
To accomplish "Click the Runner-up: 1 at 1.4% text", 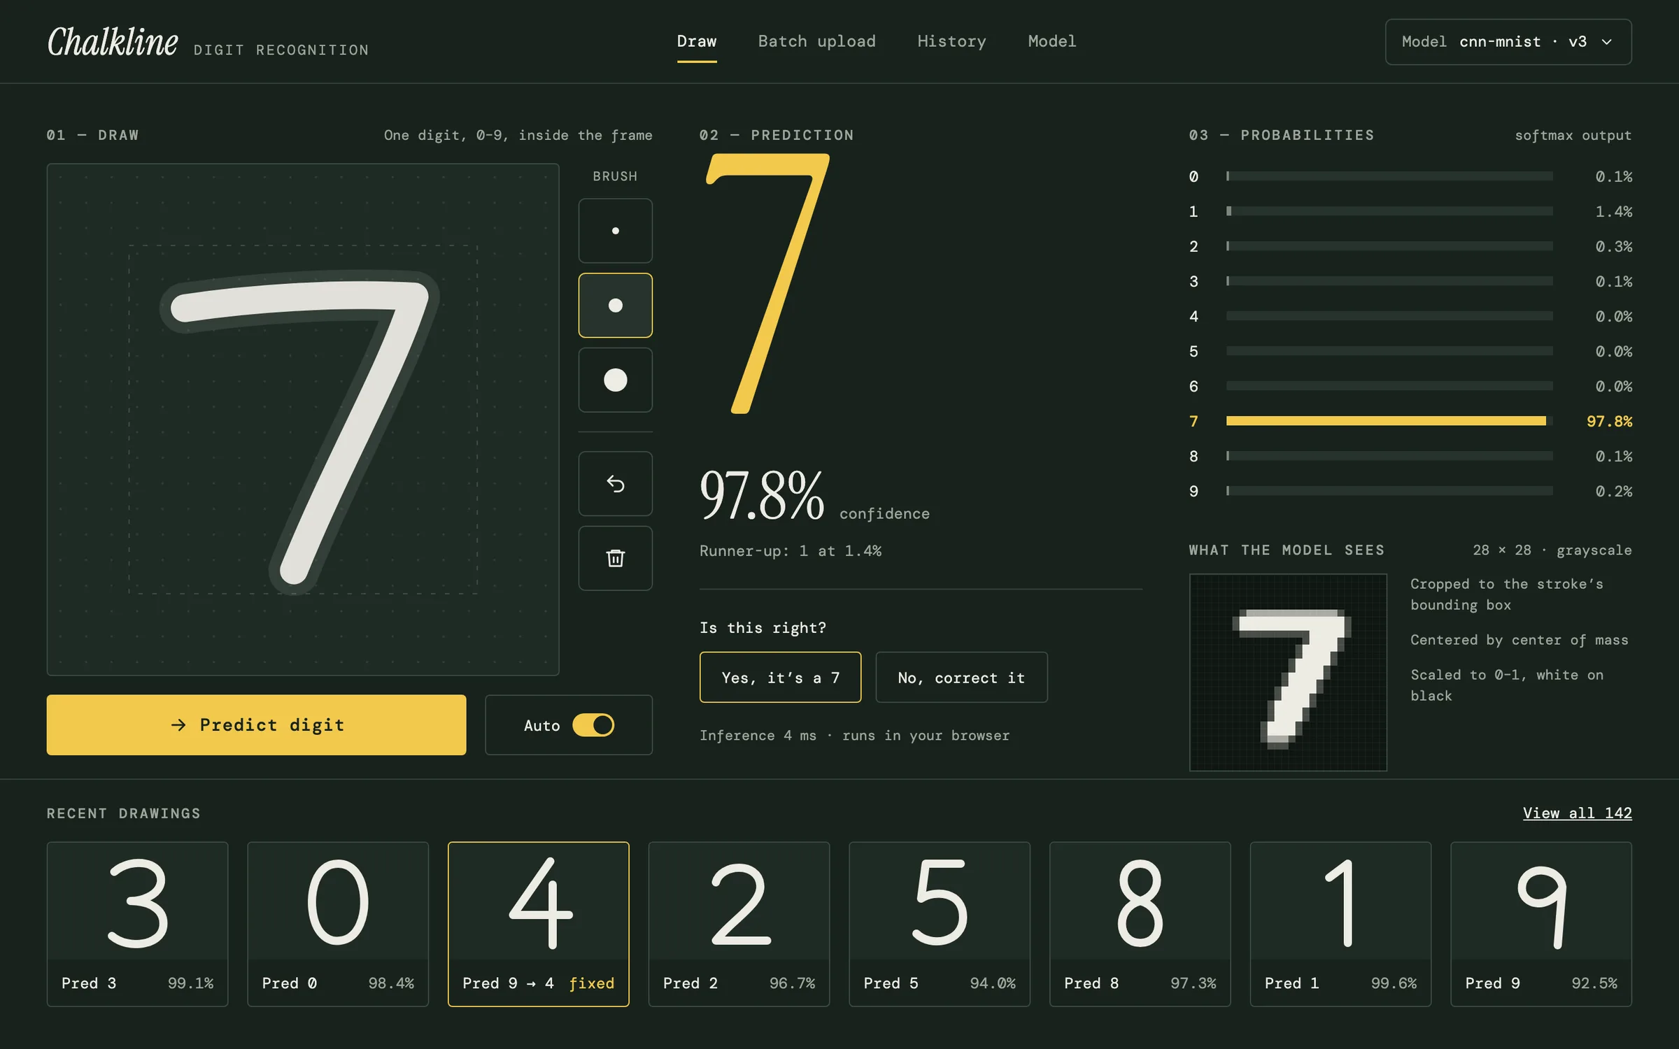I will pyautogui.click(x=791, y=551).
